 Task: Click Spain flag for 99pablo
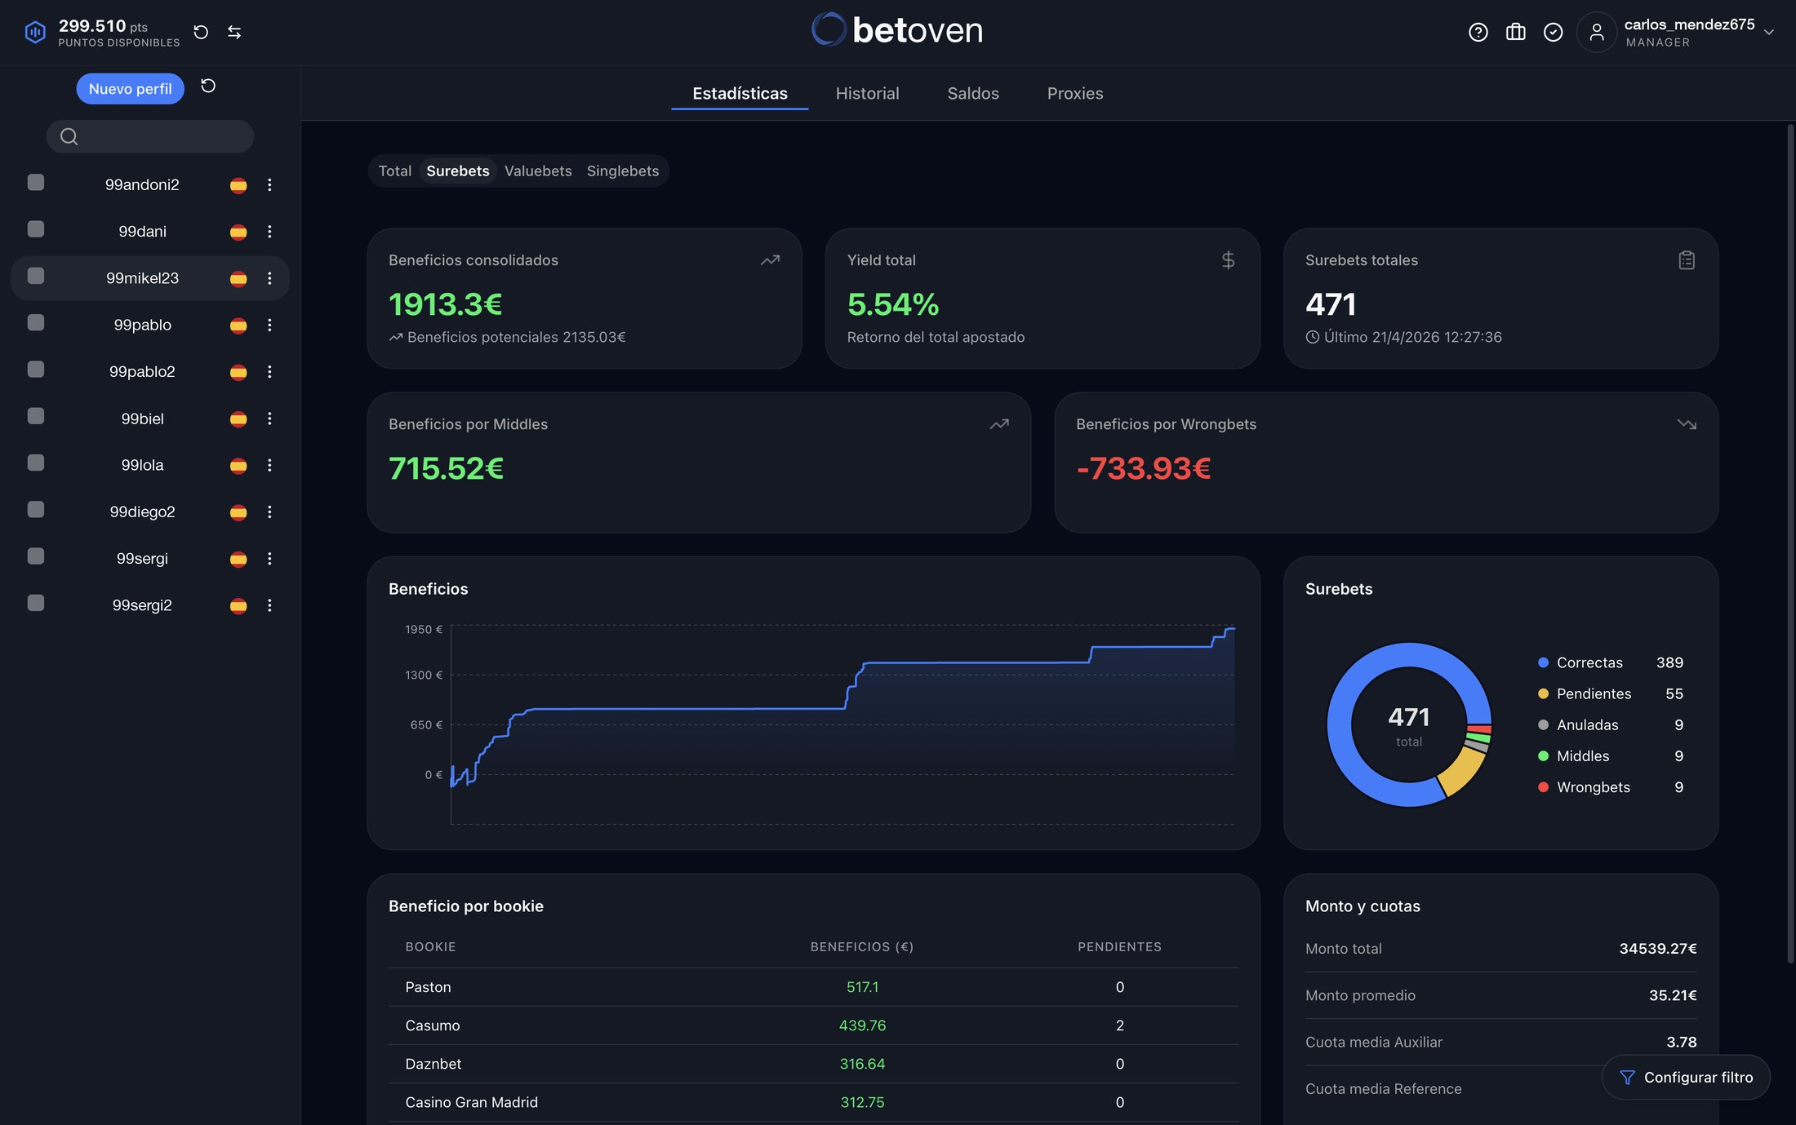point(238,325)
